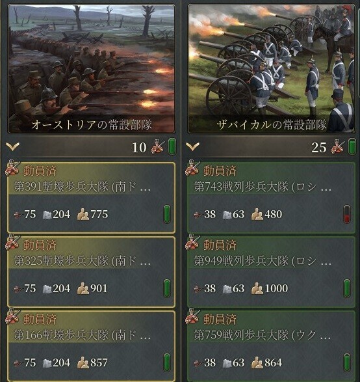Screen dimensions: 360x382
Task: Select the 第391塹壕歩兵大隊 unit card
Action: (92, 198)
